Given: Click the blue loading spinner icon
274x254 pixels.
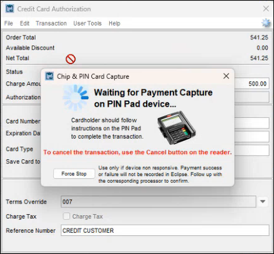Looking at the screenshot, I should point(76,97).
